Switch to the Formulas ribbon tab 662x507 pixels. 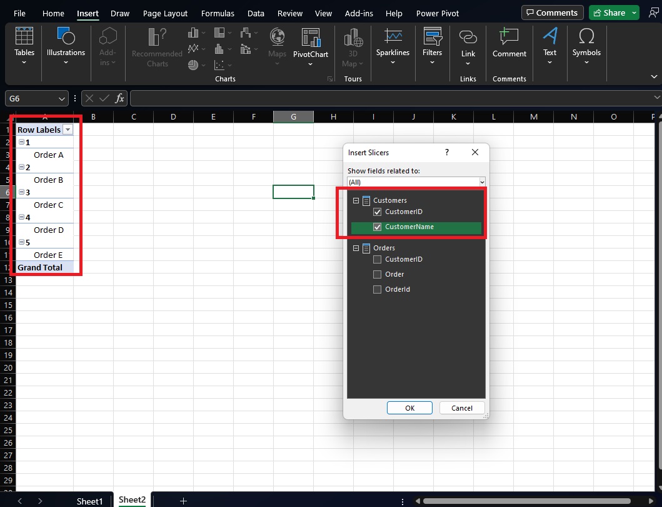tap(218, 13)
